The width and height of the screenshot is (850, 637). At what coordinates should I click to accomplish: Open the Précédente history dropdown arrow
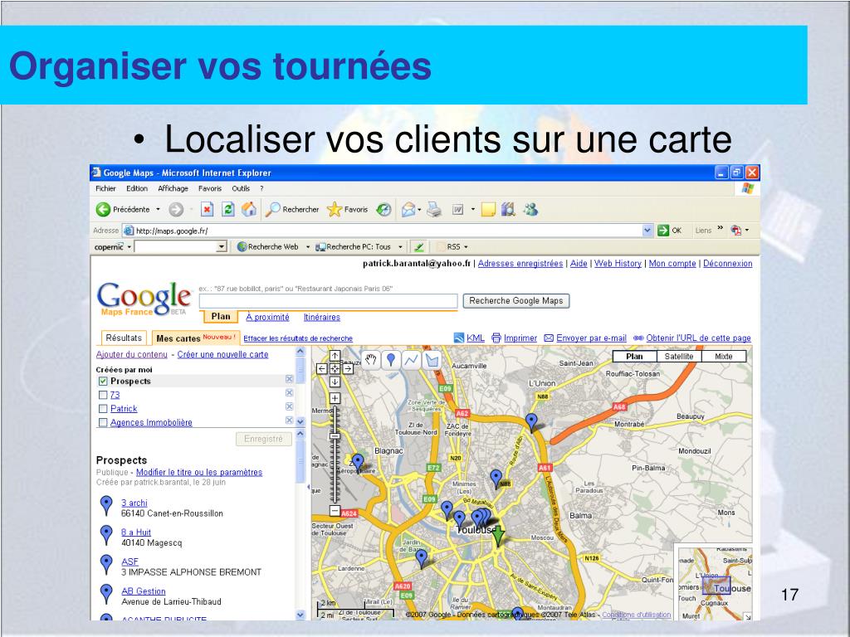(158, 210)
